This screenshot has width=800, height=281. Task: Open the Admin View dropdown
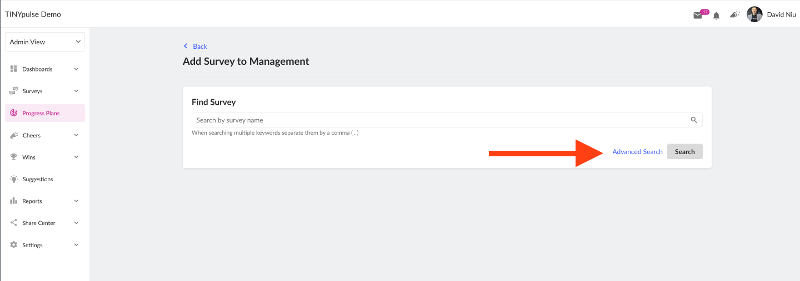click(45, 42)
